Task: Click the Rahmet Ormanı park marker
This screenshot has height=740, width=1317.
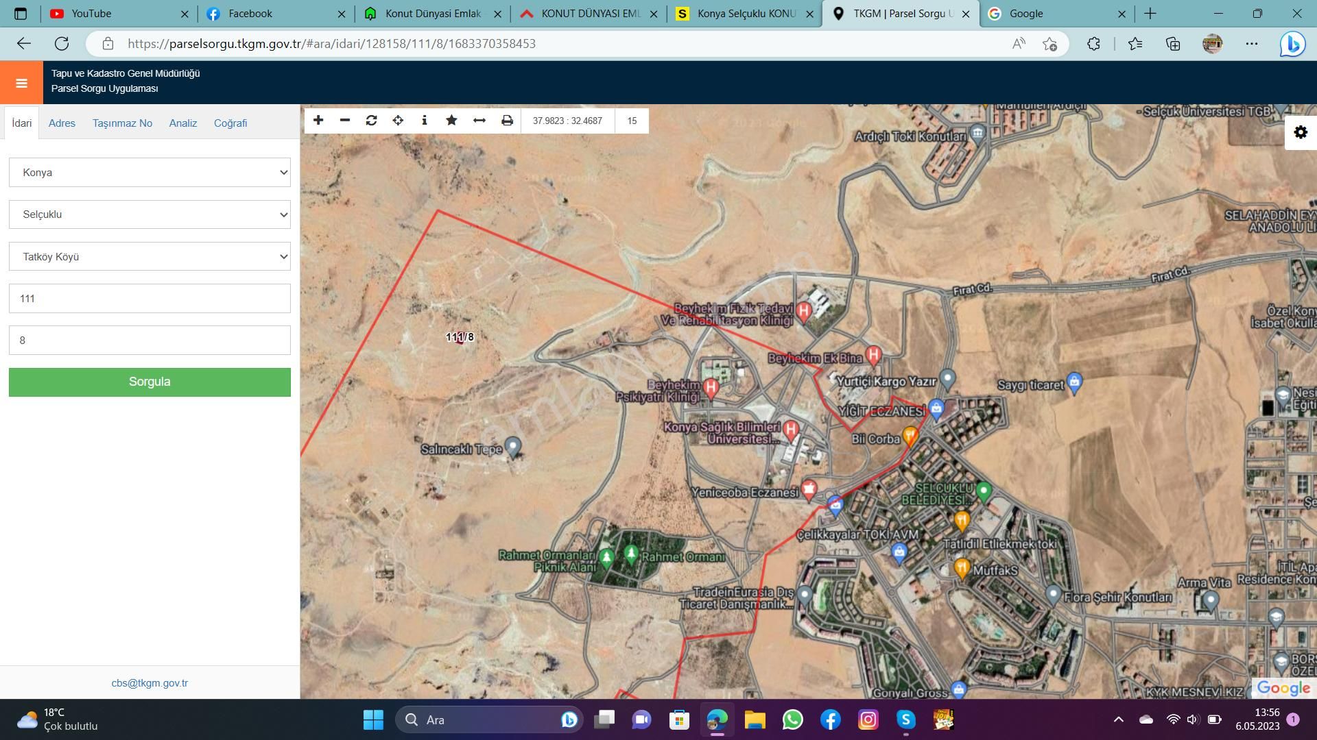Action: pos(631,554)
